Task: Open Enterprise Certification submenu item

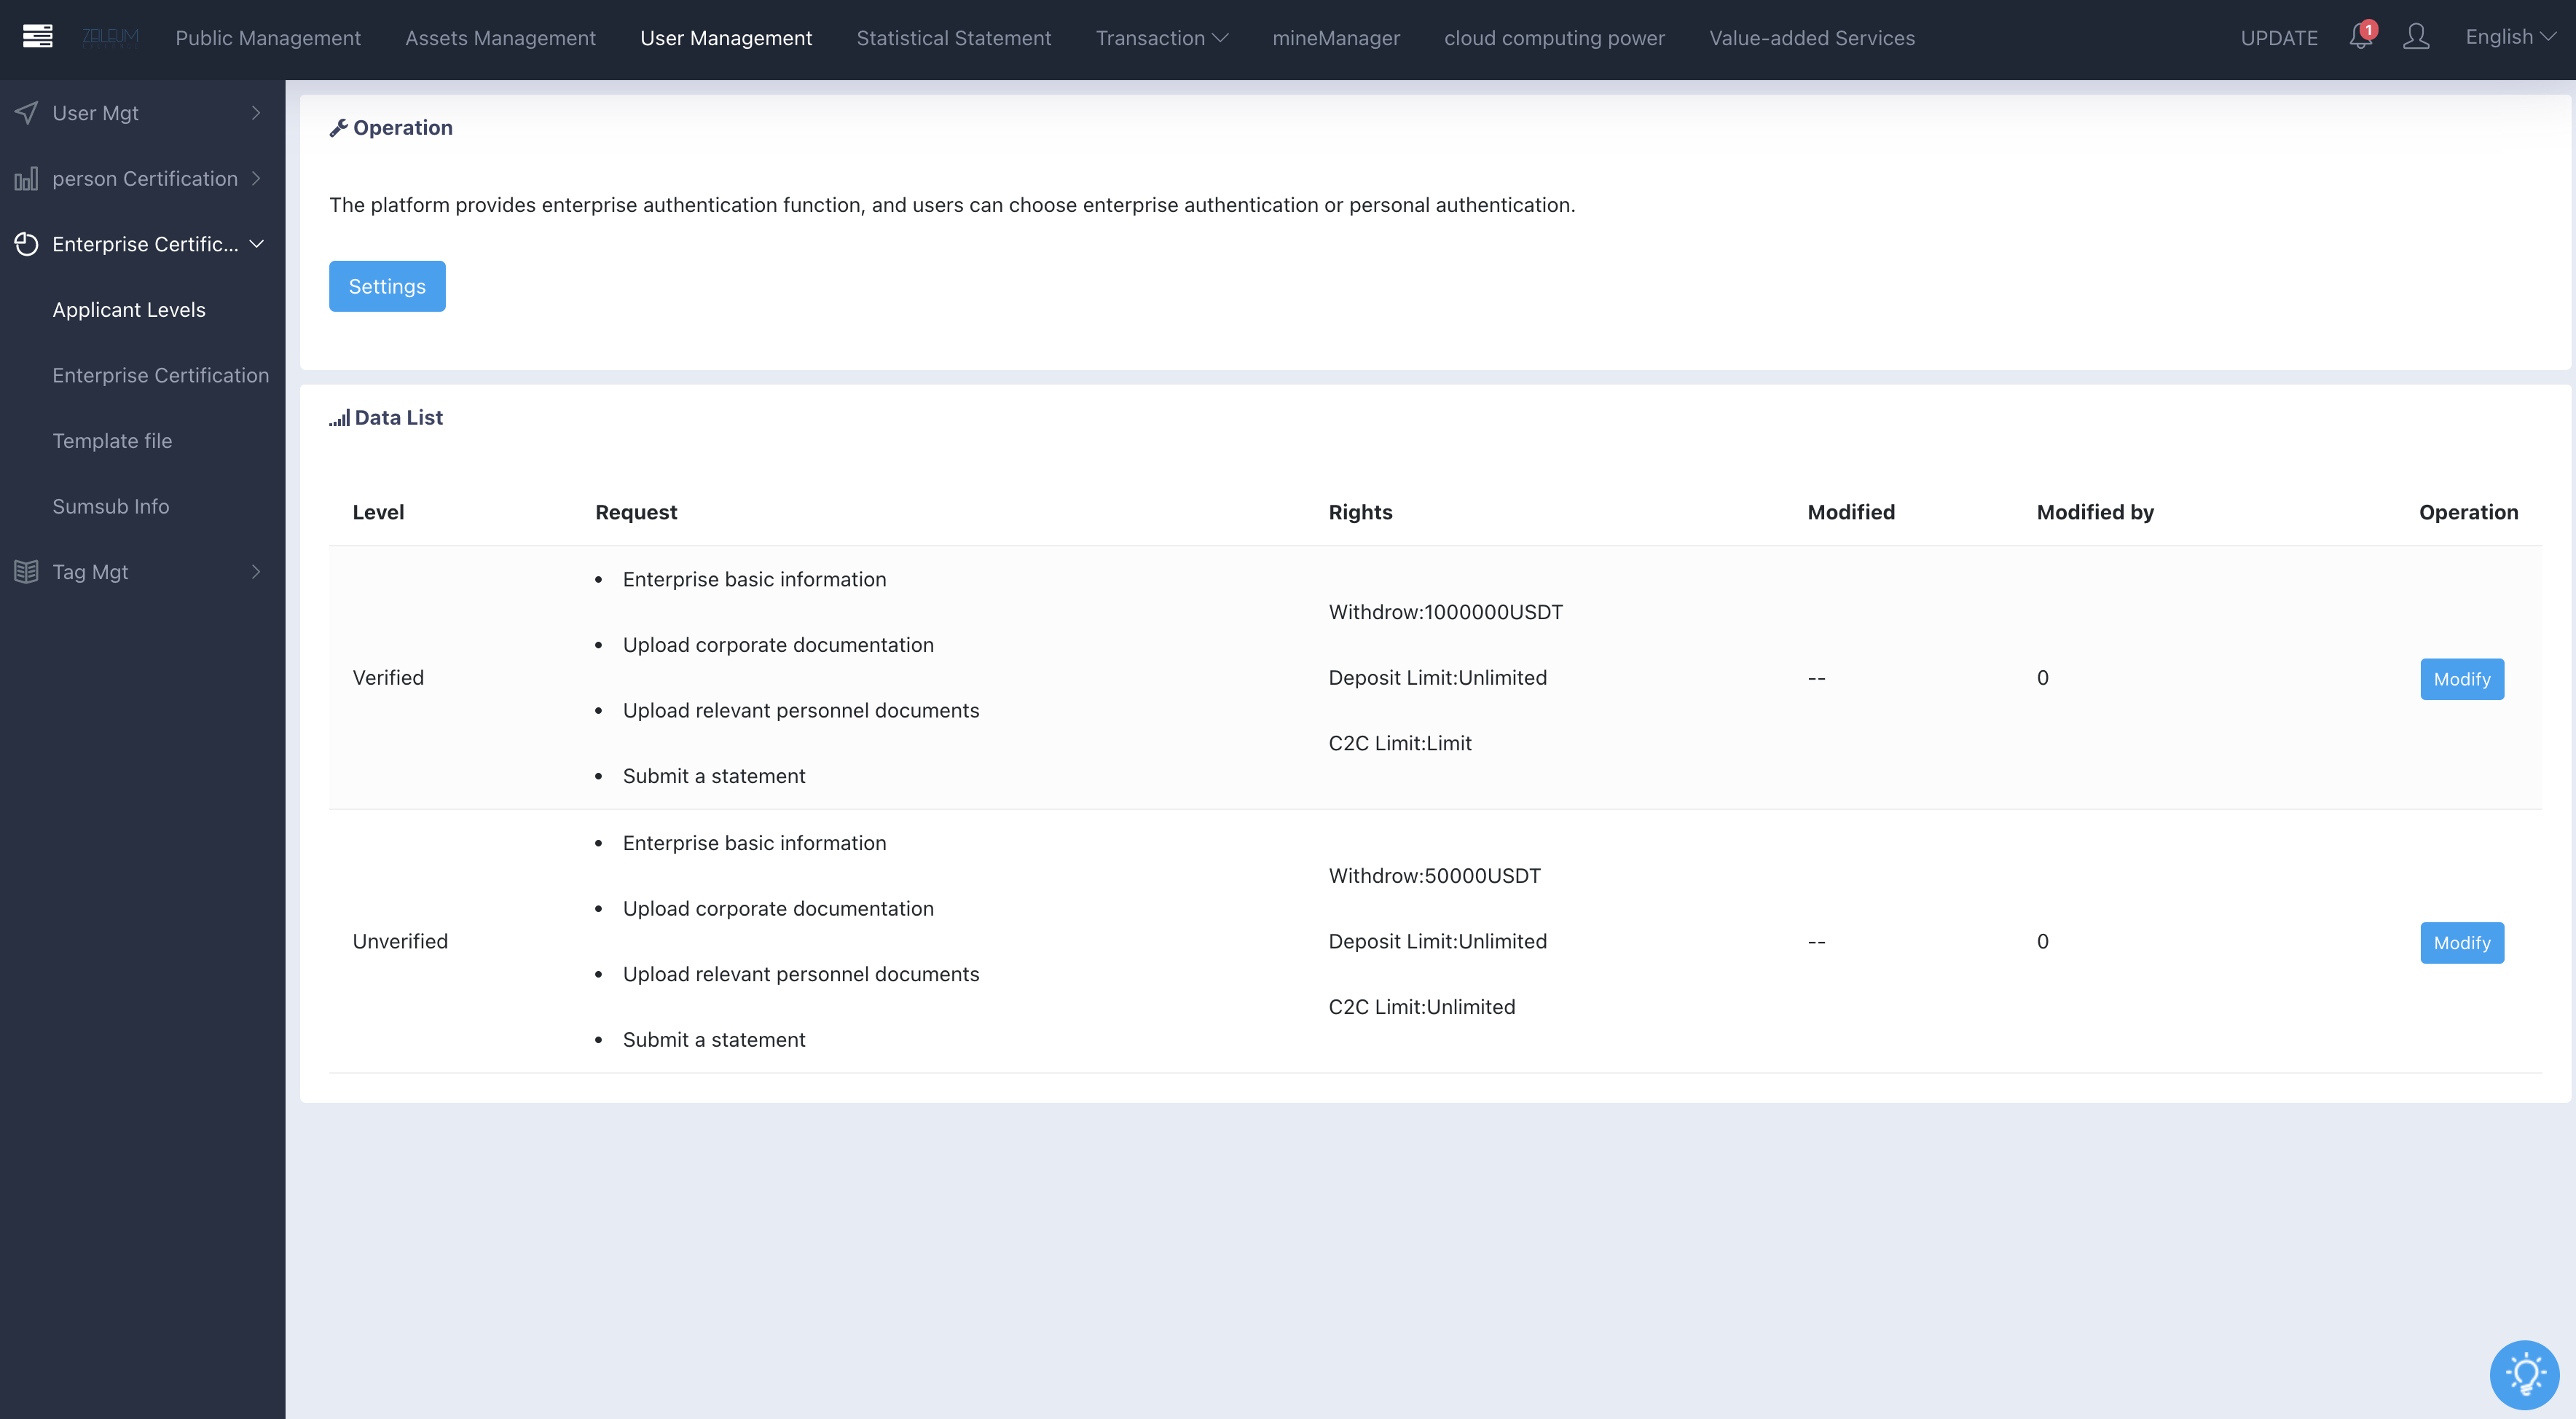Action: [160, 375]
